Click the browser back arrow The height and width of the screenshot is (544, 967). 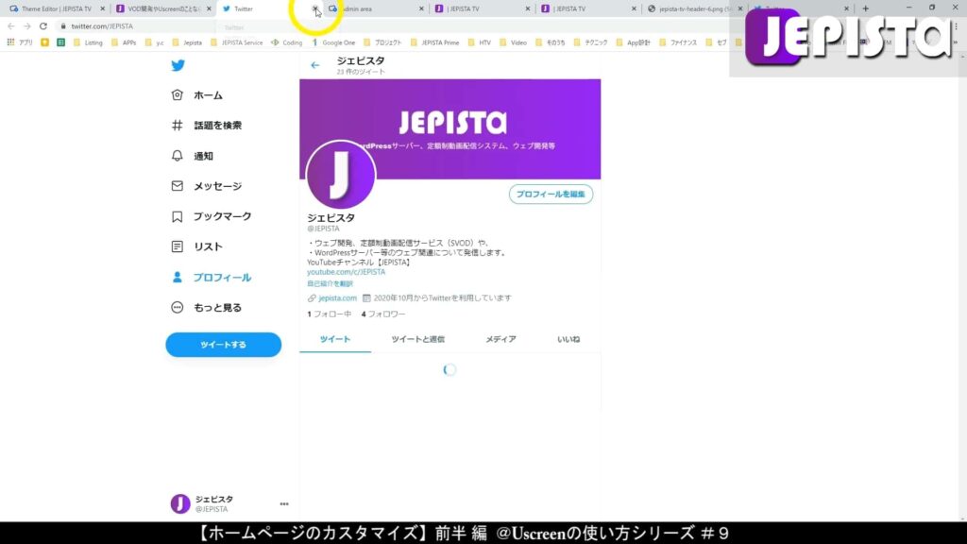coord(11,26)
